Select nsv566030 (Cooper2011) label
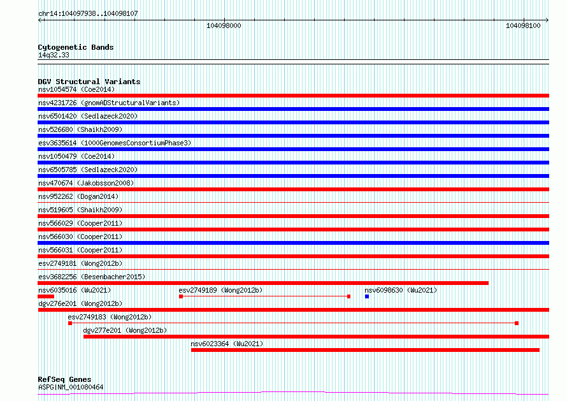Viewport: 567px width, 401px height. (x=80, y=237)
